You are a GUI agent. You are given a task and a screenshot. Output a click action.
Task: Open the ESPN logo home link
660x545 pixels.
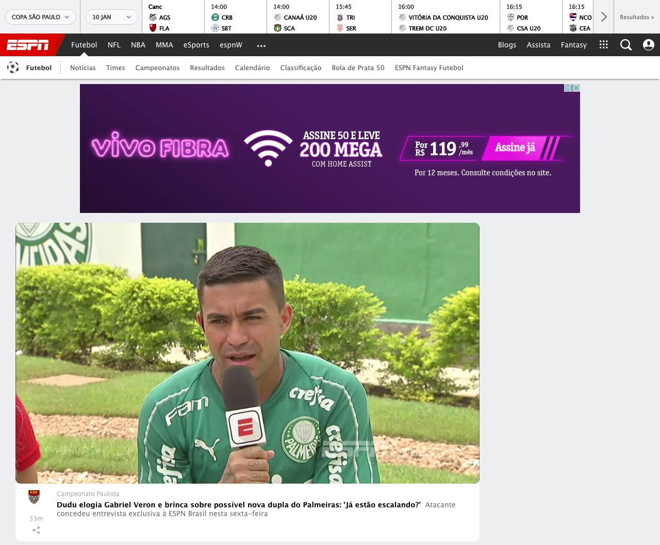(x=28, y=45)
